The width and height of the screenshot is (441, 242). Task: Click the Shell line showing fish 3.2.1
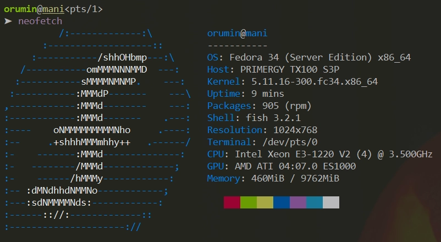[x=254, y=118]
